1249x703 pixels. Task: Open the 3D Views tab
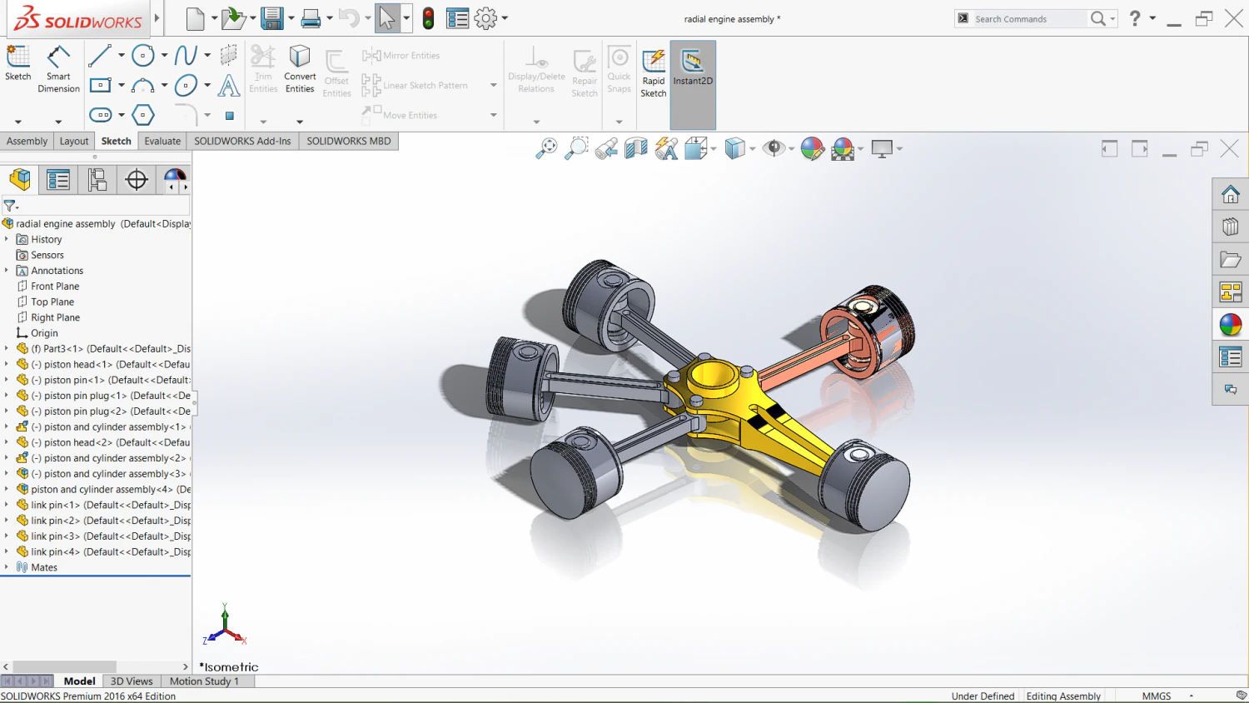(x=132, y=681)
